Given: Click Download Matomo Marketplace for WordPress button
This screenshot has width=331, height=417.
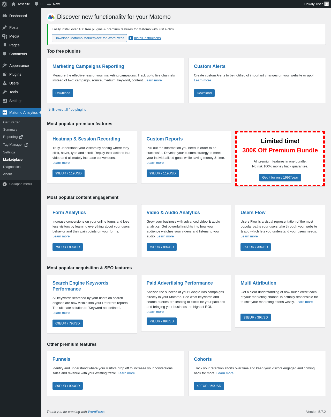Looking at the screenshot, I should 89,38.
